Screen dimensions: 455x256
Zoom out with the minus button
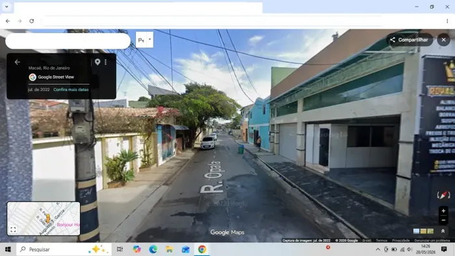(x=443, y=220)
